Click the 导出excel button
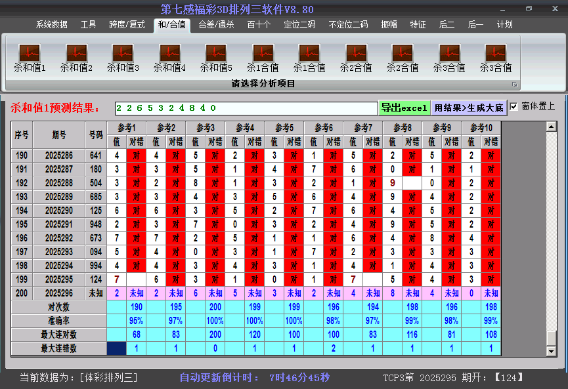This screenshot has height=389, width=568. pyautogui.click(x=404, y=106)
